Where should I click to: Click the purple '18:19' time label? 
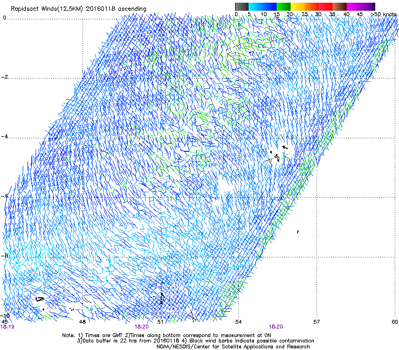tap(8, 327)
